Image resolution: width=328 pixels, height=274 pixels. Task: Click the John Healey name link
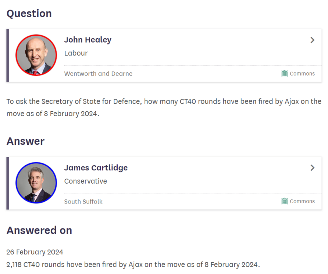88,40
